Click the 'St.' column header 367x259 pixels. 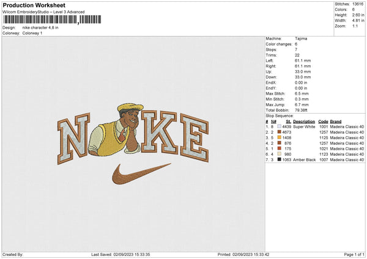288,122
